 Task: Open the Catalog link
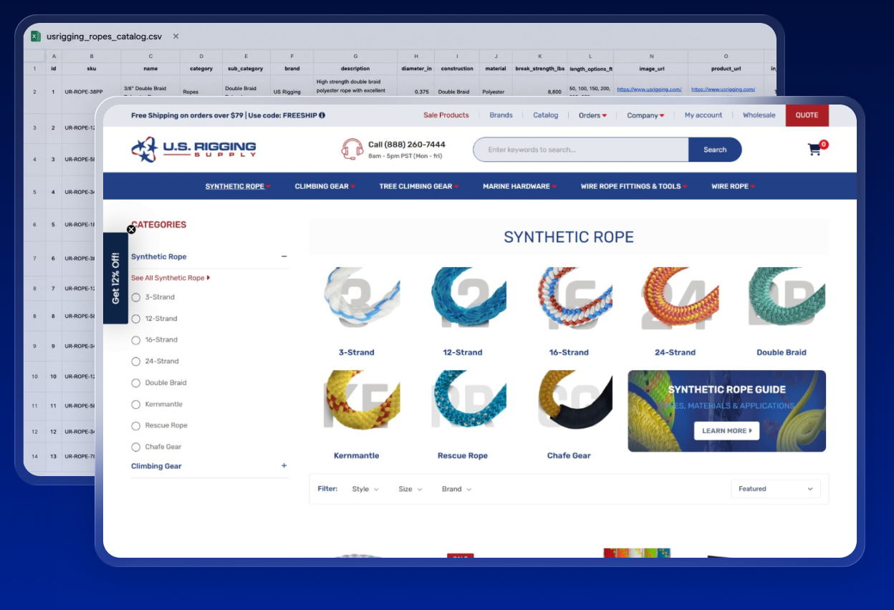click(546, 115)
